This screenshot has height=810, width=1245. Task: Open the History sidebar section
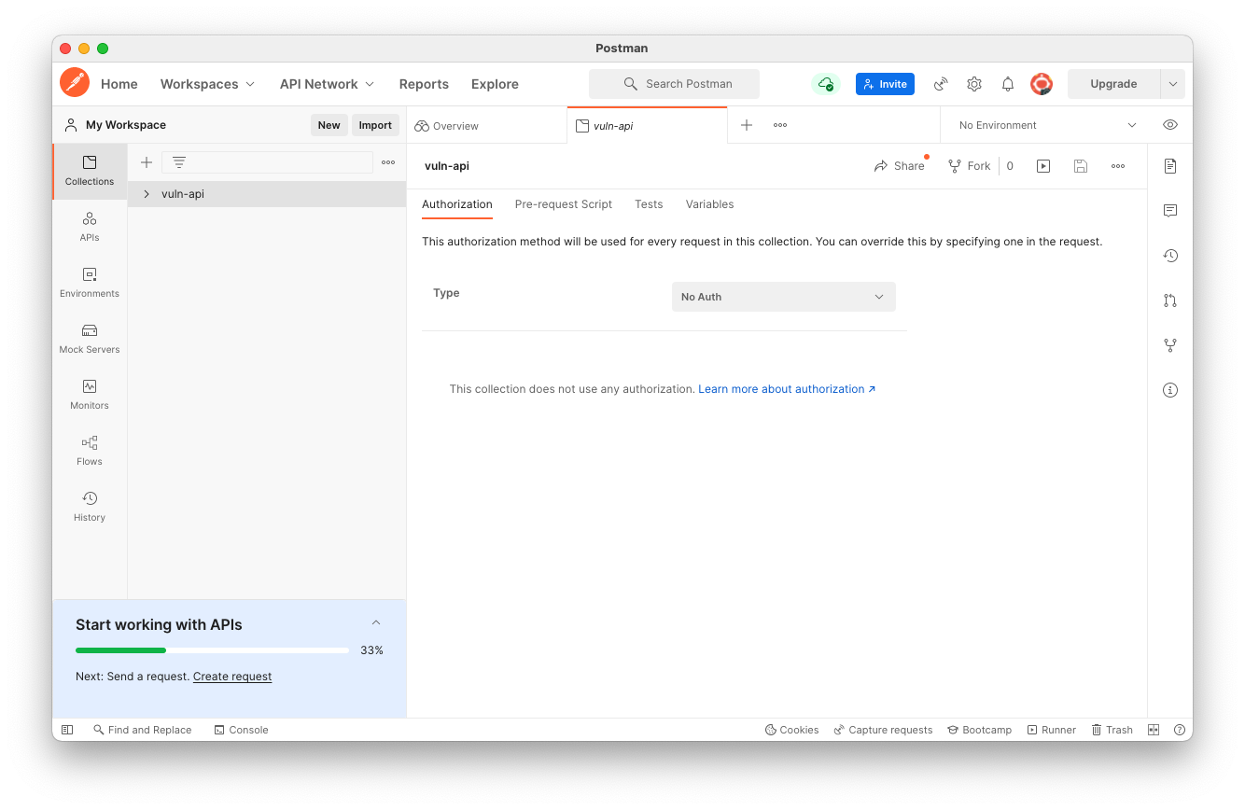90,507
